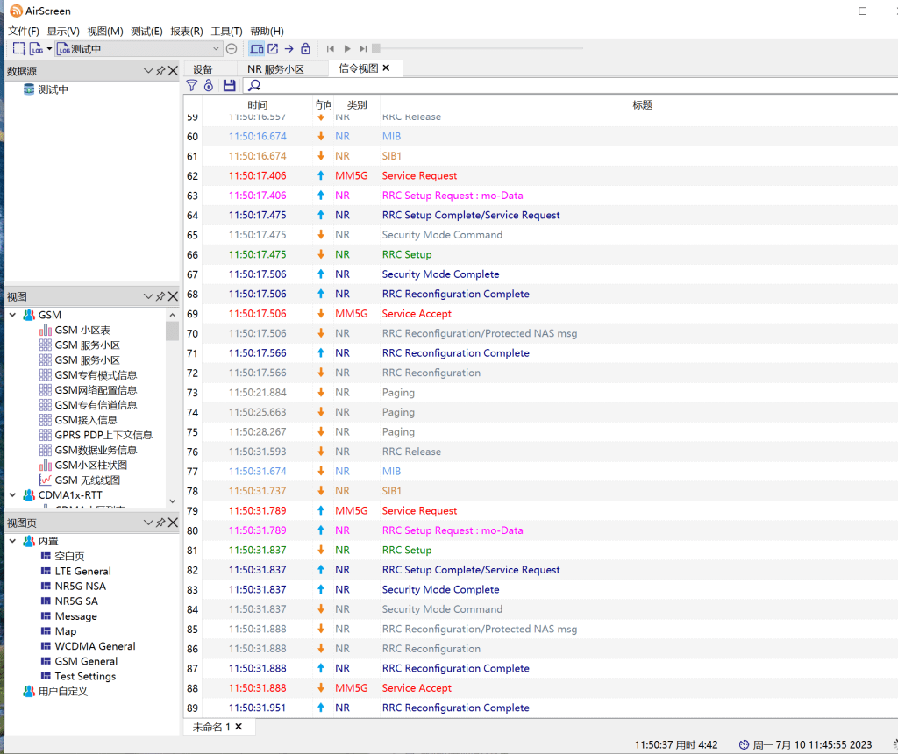The width and height of the screenshot is (898, 754).
Task: Click the dashed rectangle icon in main toolbar
Action: coord(18,49)
